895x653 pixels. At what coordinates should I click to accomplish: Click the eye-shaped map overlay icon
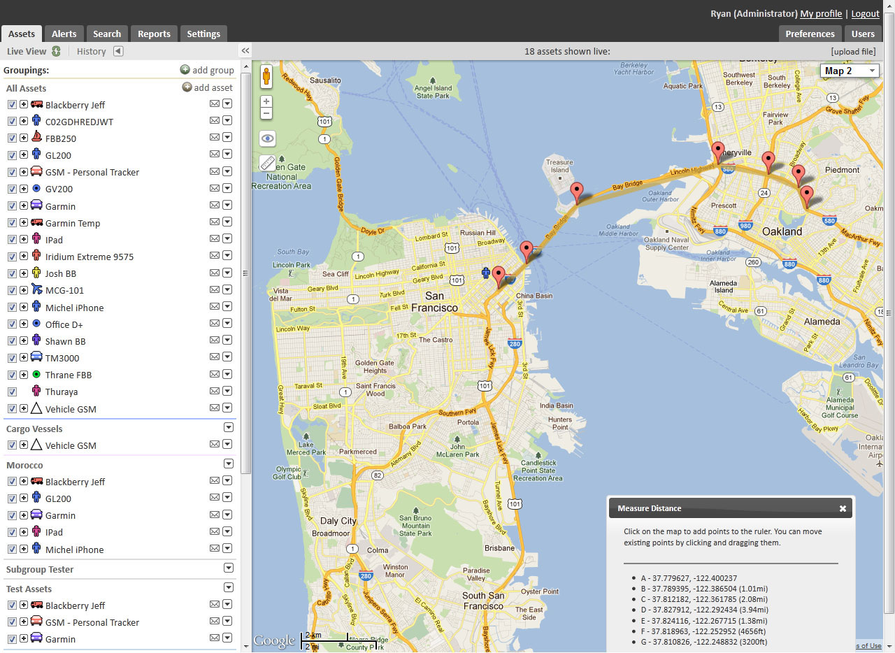(266, 138)
